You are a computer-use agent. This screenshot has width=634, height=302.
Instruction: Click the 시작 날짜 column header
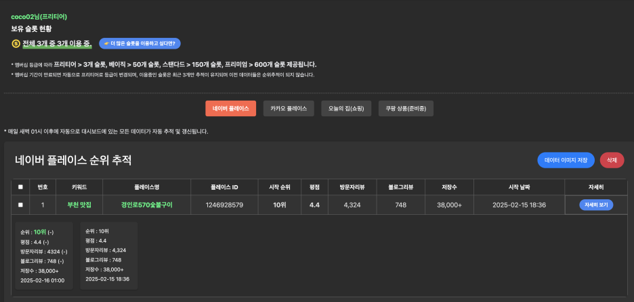click(519, 186)
